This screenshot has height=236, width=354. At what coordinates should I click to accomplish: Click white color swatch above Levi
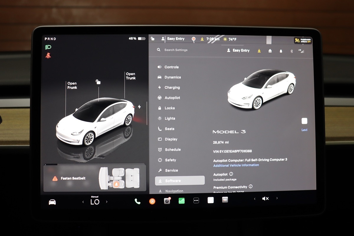coord(304,121)
